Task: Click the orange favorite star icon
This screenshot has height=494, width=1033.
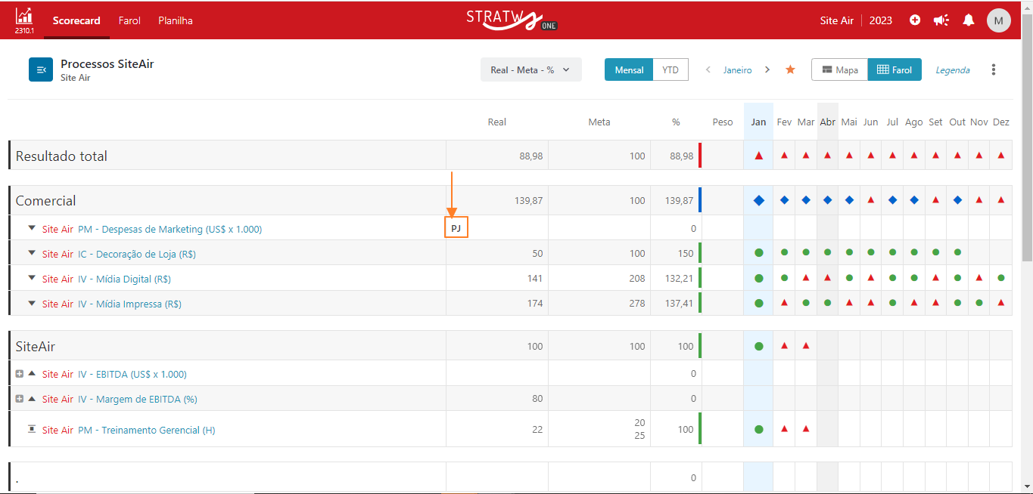Action: tap(790, 69)
